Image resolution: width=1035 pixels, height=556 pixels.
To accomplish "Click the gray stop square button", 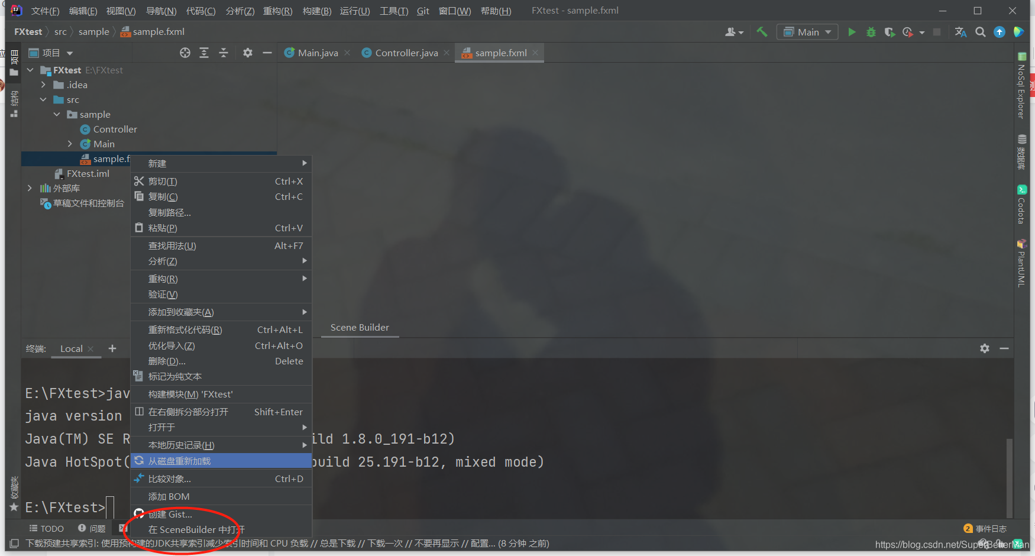I will pos(937,32).
